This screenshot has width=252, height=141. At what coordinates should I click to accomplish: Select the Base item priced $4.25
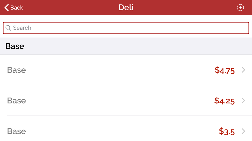[x=126, y=100]
